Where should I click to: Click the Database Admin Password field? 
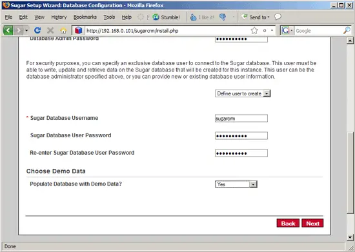point(241,39)
